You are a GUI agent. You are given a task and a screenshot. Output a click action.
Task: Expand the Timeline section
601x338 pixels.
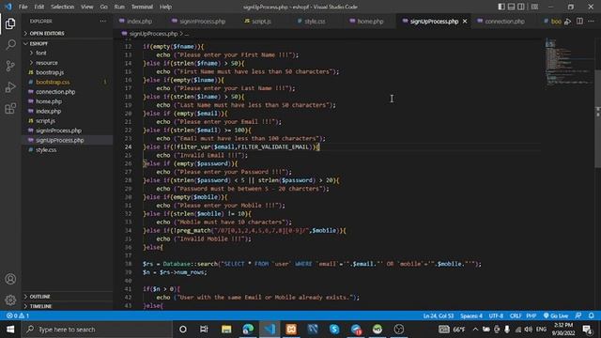67,306
